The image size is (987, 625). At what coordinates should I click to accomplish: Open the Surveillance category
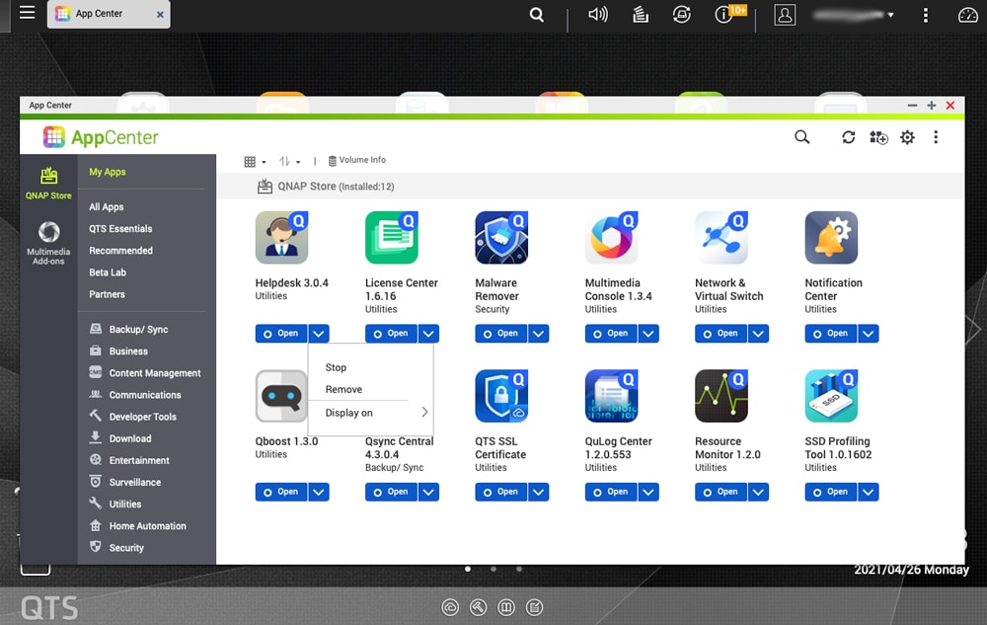125,482
